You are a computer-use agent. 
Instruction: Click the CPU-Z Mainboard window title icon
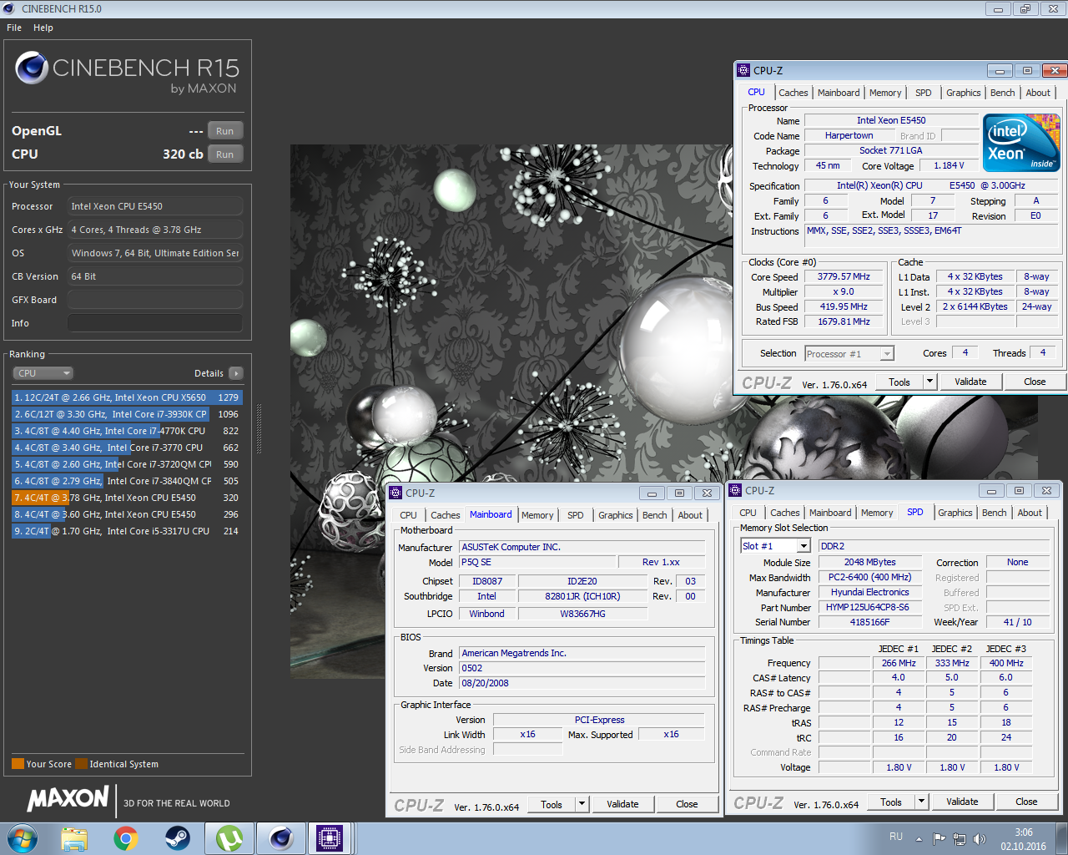(396, 493)
